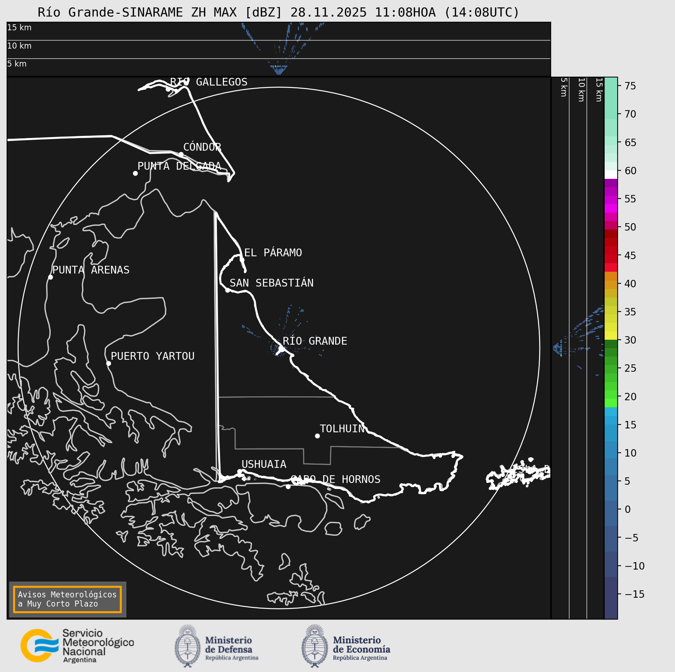675x672 pixels.
Task: Click the USHUAIA label
Action: (264, 464)
